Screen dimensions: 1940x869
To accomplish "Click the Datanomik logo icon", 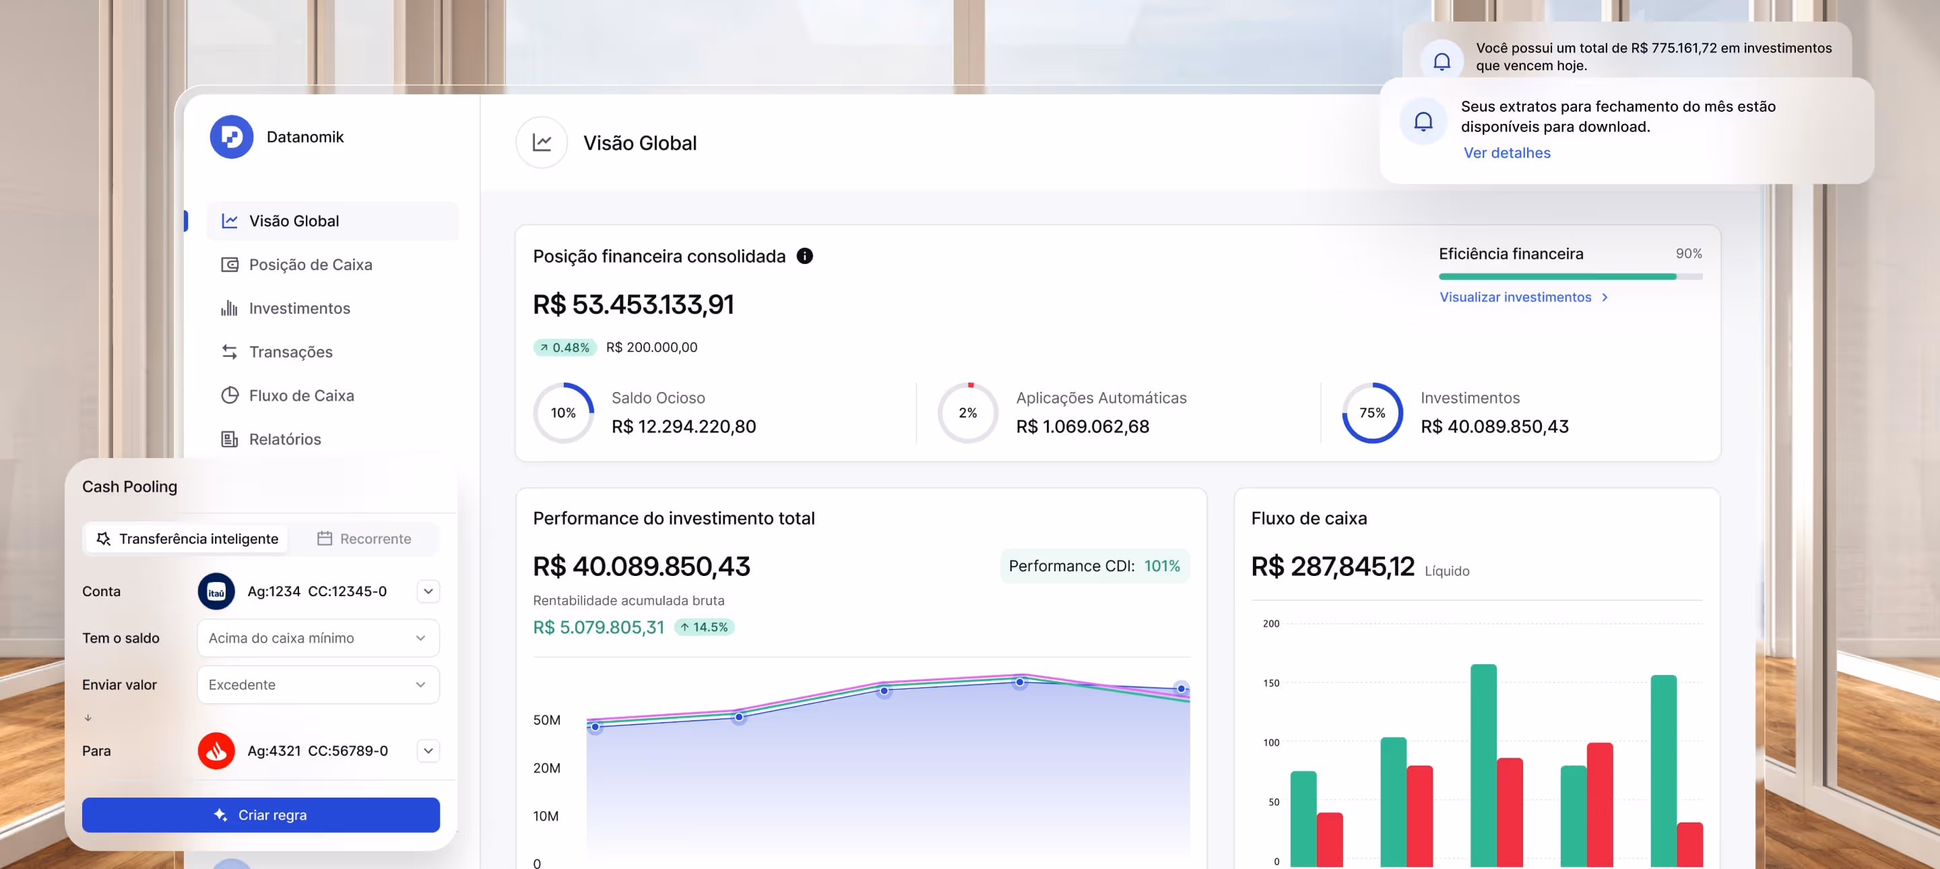I will [x=231, y=137].
